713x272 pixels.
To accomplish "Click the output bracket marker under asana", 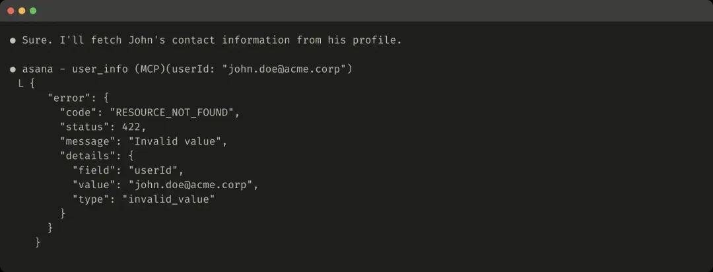I will (x=20, y=84).
